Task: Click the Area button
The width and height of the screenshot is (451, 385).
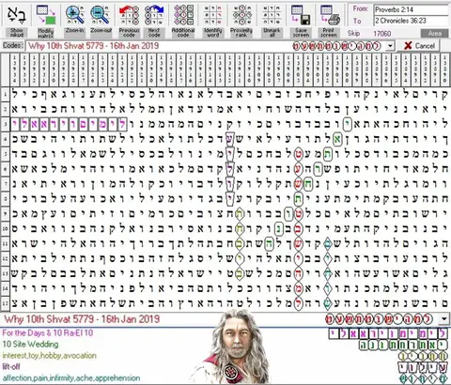Action: (434, 33)
